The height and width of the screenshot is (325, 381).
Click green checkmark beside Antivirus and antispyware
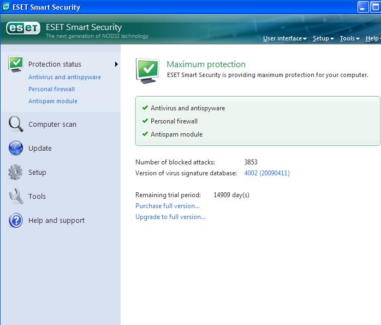point(145,108)
